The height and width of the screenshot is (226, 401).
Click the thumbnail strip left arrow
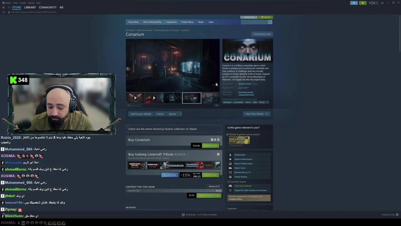tap(128, 105)
